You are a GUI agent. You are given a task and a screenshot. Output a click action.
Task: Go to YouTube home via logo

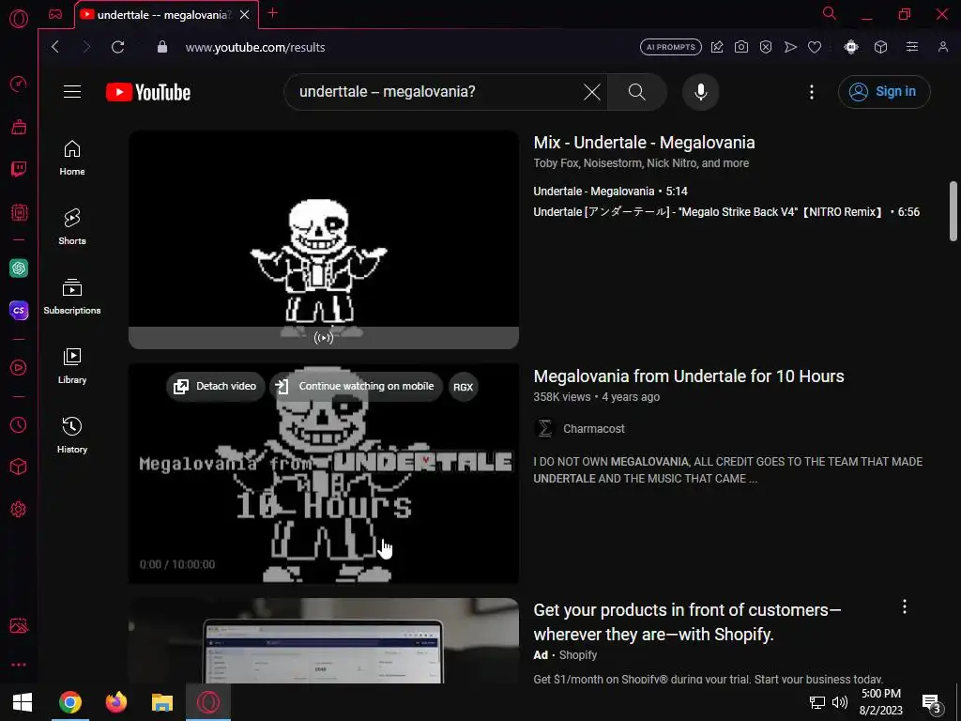[148, 92]
